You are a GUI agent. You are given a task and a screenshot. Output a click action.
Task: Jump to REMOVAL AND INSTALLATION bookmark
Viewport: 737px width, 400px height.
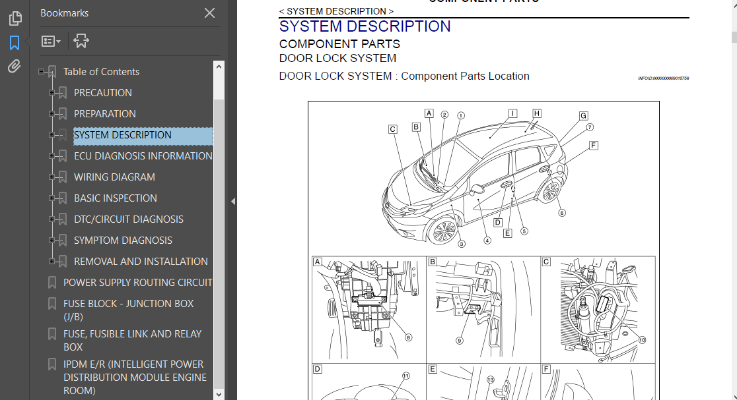point(141,262)
